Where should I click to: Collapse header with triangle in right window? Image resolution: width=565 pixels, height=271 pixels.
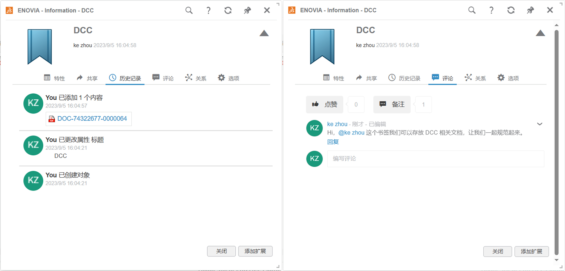tap(540, 33)
